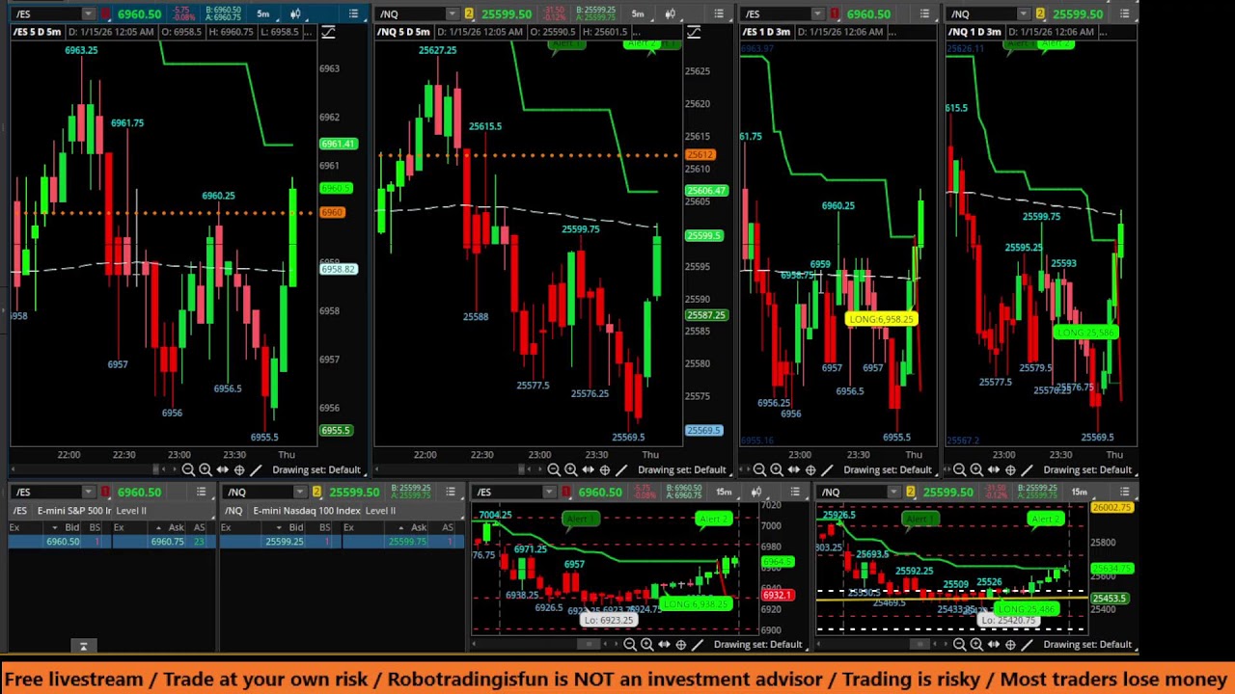Select crosshair tool on /ES 5m chart
The height and width of the screenshot is (694, 1235).
click(x=238, y=469)
